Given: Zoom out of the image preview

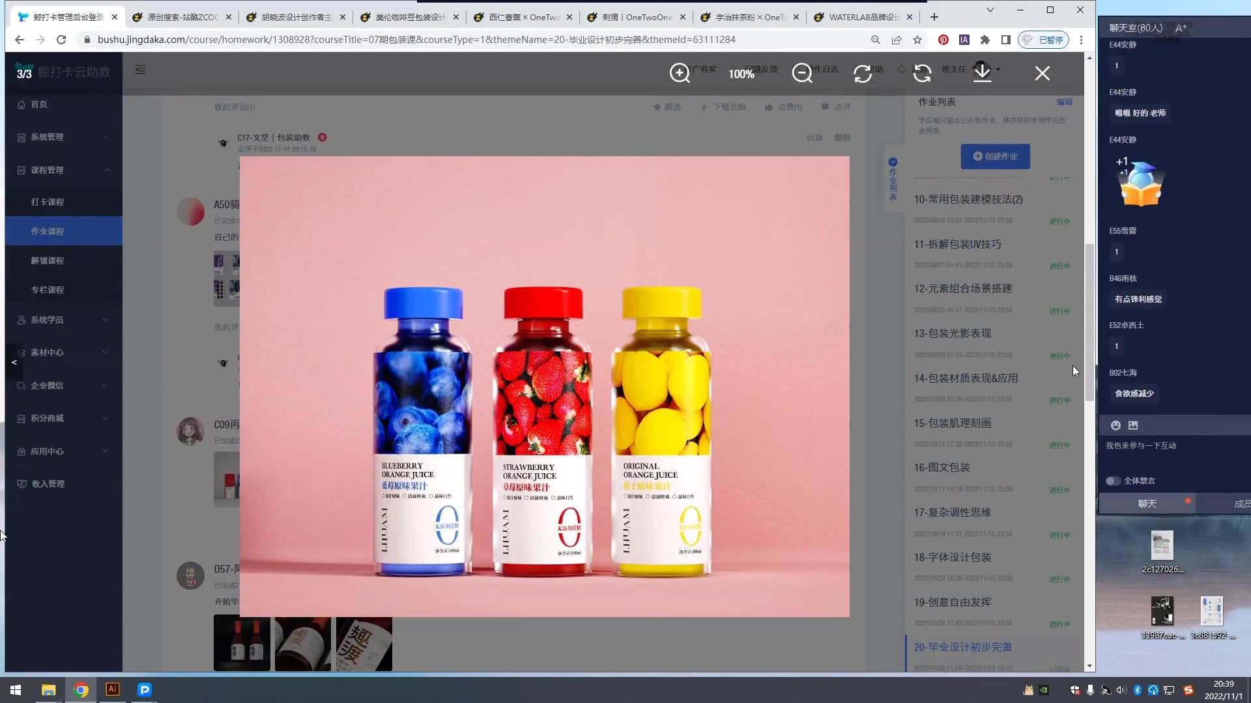Looking at the screenshot, I should (x=802, y=73).
